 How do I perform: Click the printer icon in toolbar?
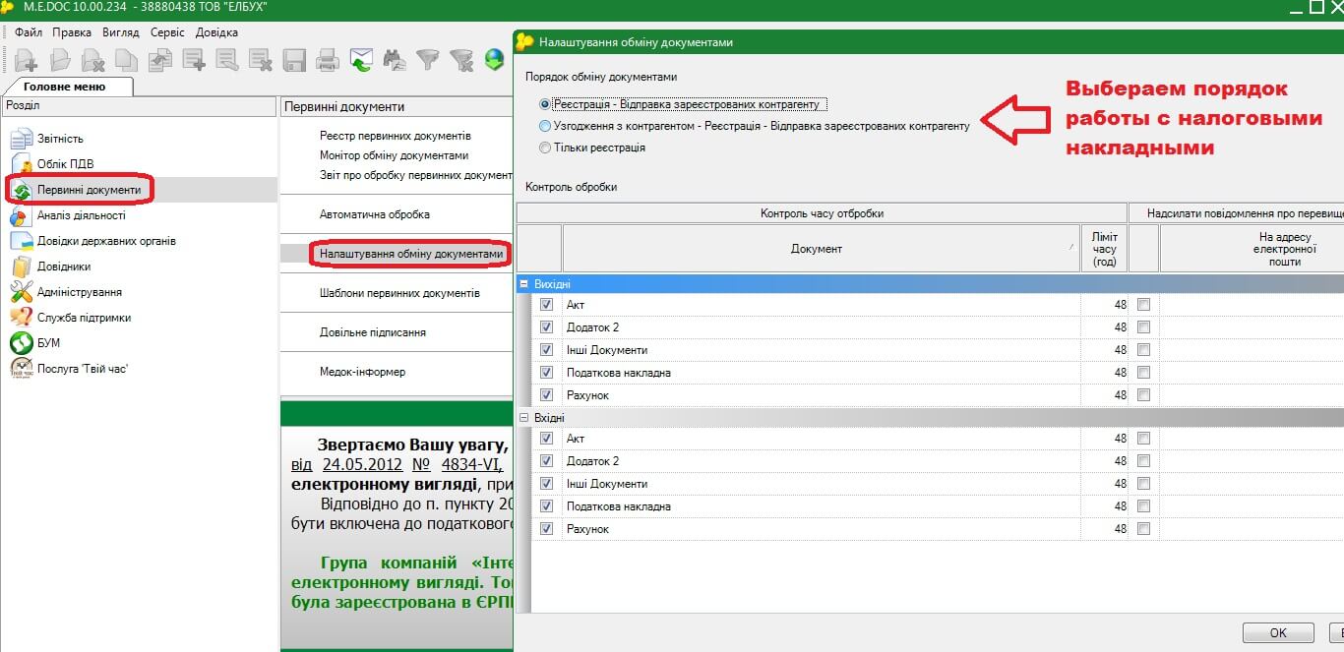tap(328, 61)
